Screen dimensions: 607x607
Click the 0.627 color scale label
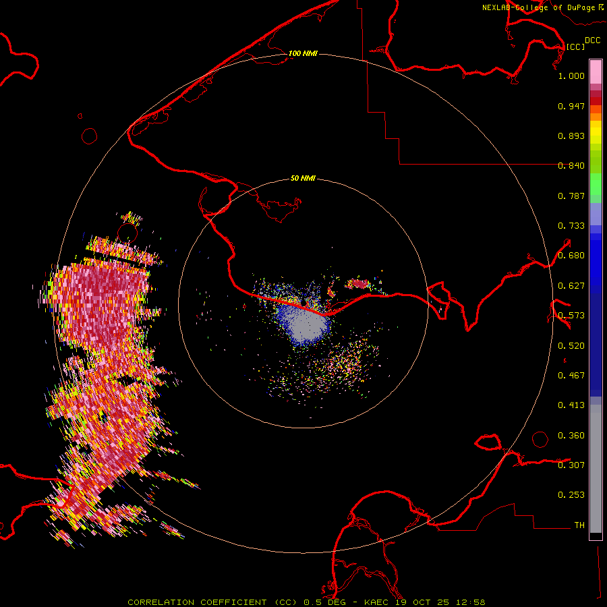click(571, 286)
